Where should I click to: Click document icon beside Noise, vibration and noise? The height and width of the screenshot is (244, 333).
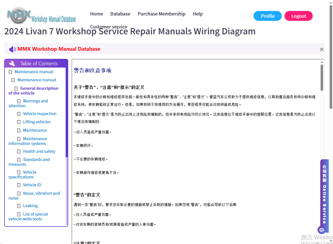click(19, 194)
